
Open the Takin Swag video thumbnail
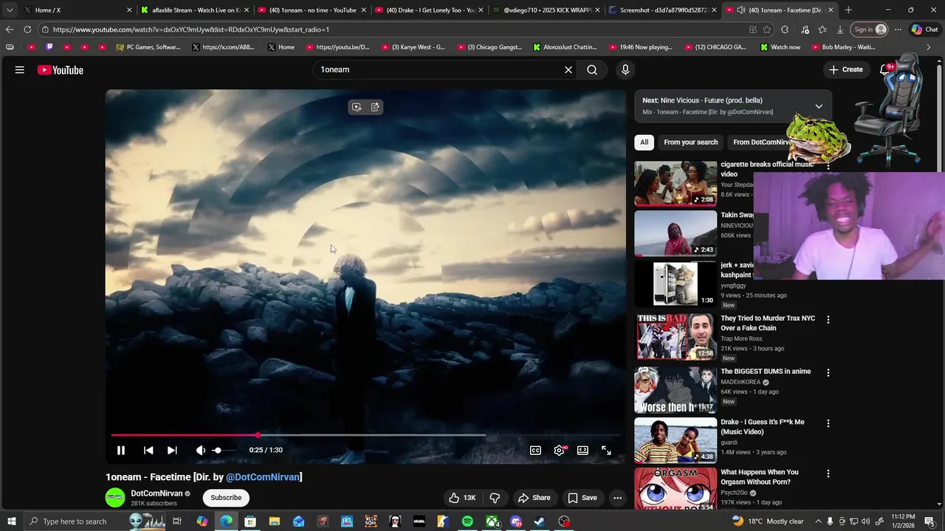(x=676, y=234)
